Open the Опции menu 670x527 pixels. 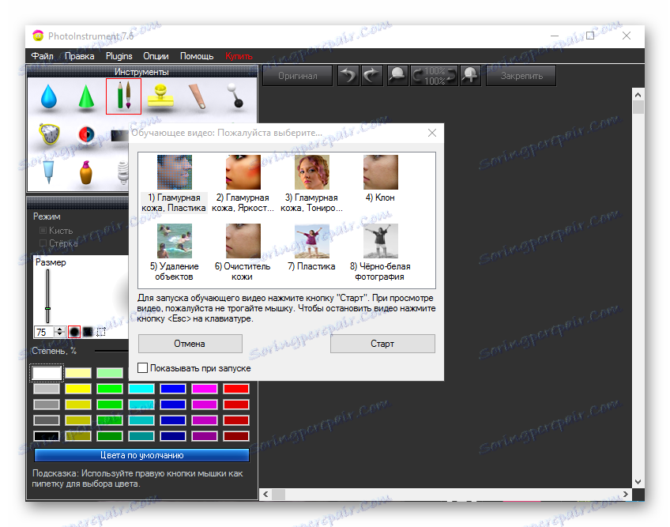[x=156, y=56]
